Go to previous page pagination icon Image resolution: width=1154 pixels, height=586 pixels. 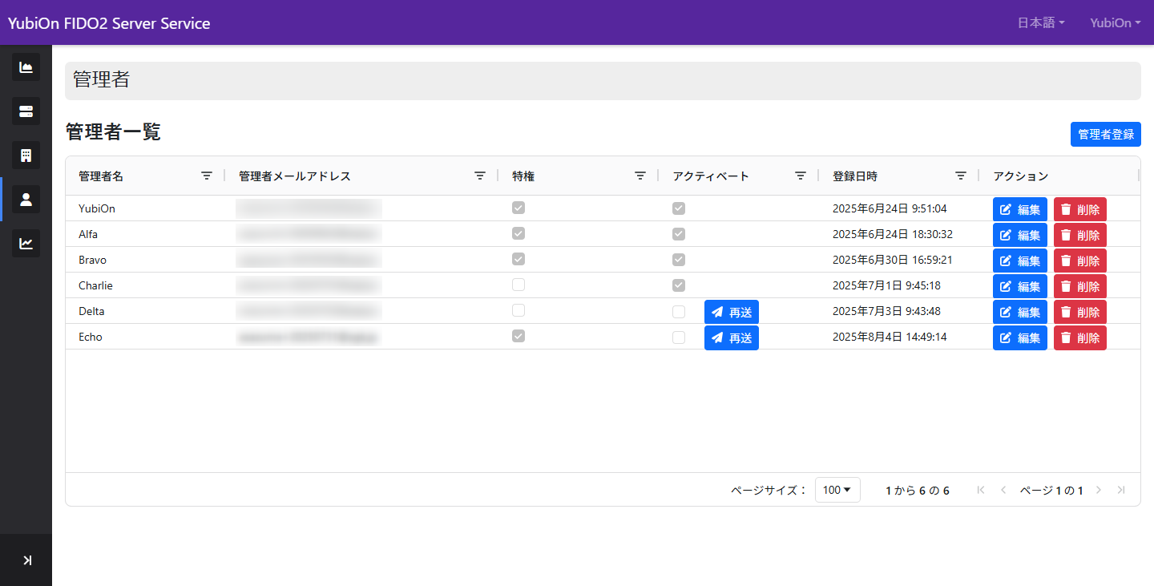[1003, 490]
